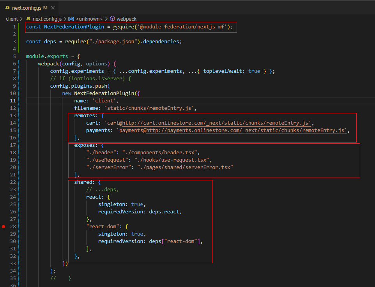375x287 pixels.
Task: Open the 'webpack' breadcrumb symbol dropdown
Action: coord(126,19)
